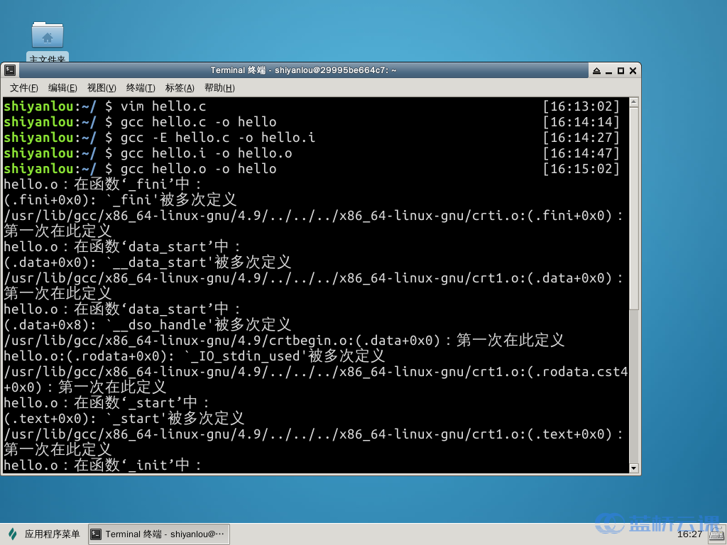Open the 帮助(H) menu
The width and height of the screenshot is (727, 545).
click(219, 88)
